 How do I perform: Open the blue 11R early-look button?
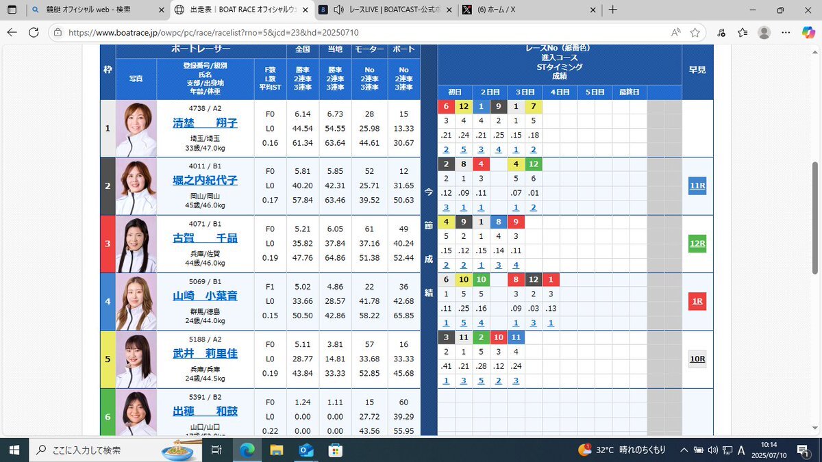(x=697, y=186)
